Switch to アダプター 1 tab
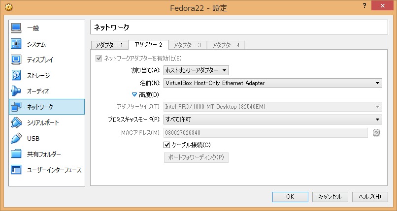Screen dimensions: 397x211 (109, 45)
